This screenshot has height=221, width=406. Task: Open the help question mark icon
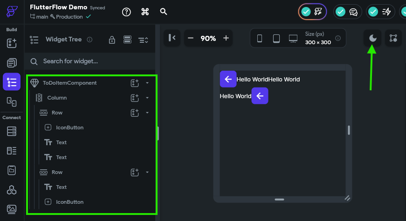[126, 12]
